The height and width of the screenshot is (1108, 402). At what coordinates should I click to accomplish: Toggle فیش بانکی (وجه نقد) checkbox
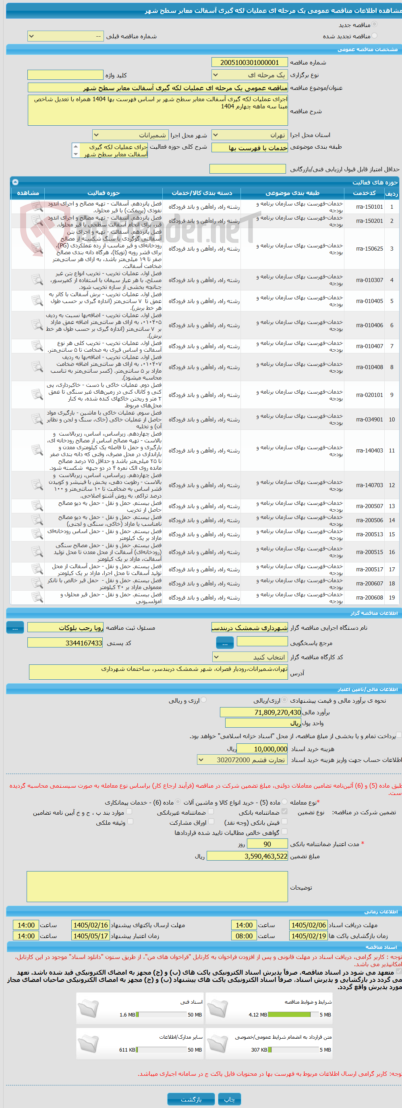284,822
